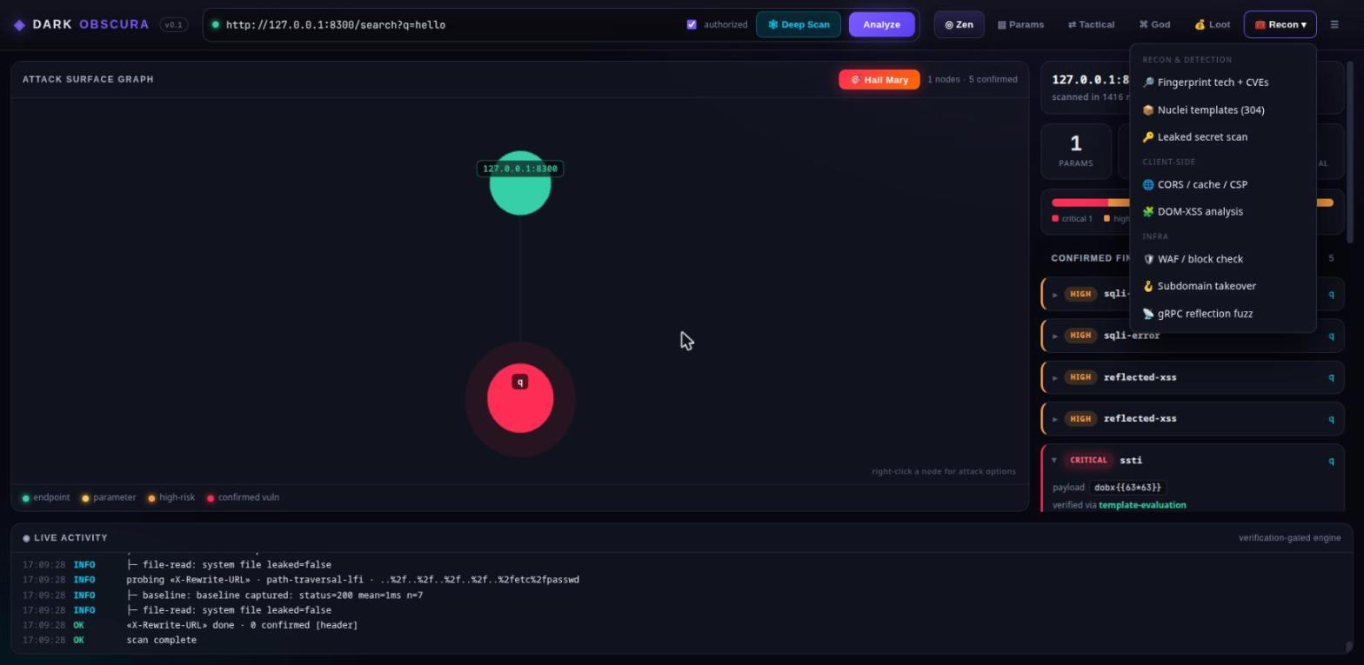
Task: Click the Dark Obscura diamond logo icon
Action: (19, 25)
